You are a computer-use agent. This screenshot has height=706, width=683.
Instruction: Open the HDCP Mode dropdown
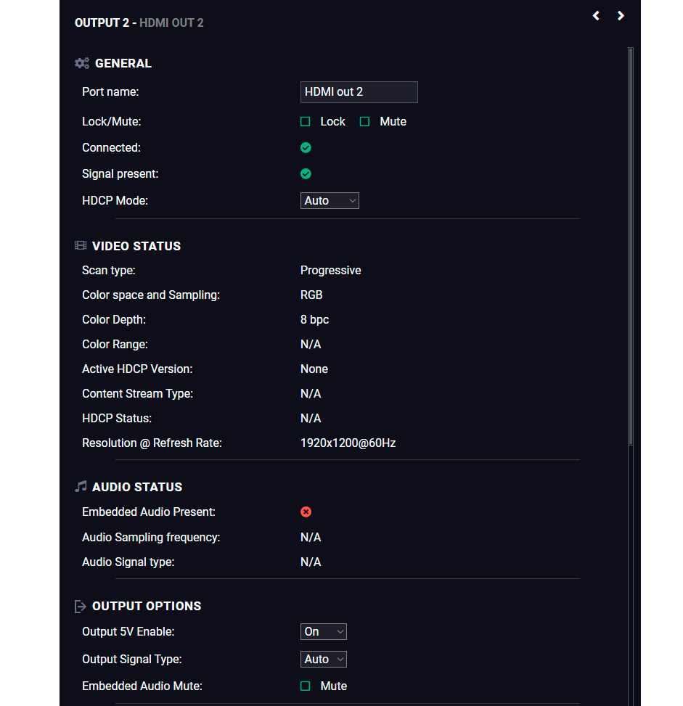click(x=330, y=201)
